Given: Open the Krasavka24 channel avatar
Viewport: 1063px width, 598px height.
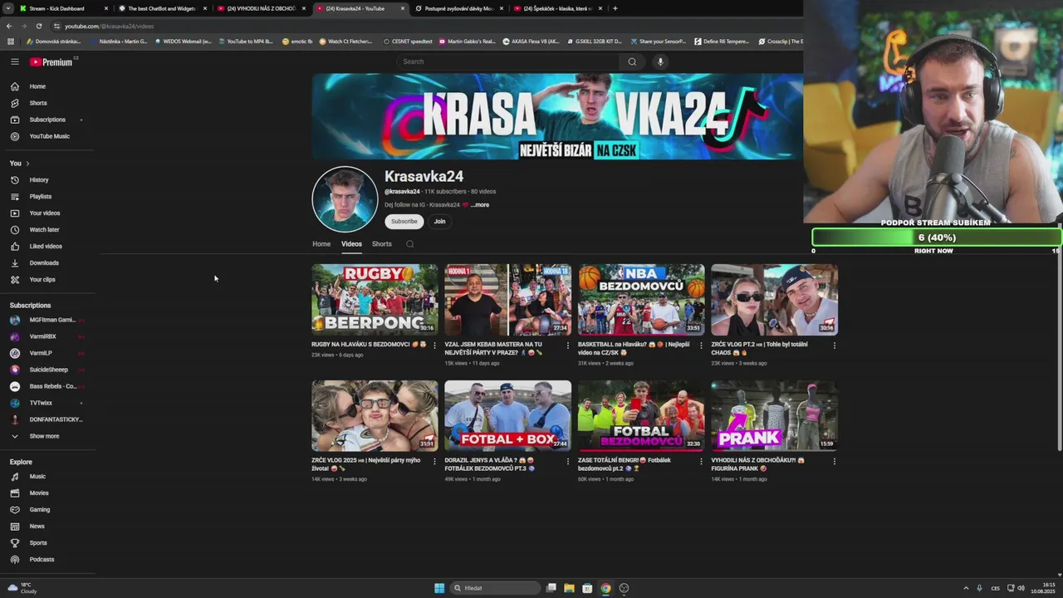Looking at the screenshot, I should pos(345,199).
